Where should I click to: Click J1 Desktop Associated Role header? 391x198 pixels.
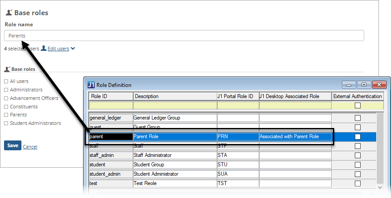pos(295,96)
